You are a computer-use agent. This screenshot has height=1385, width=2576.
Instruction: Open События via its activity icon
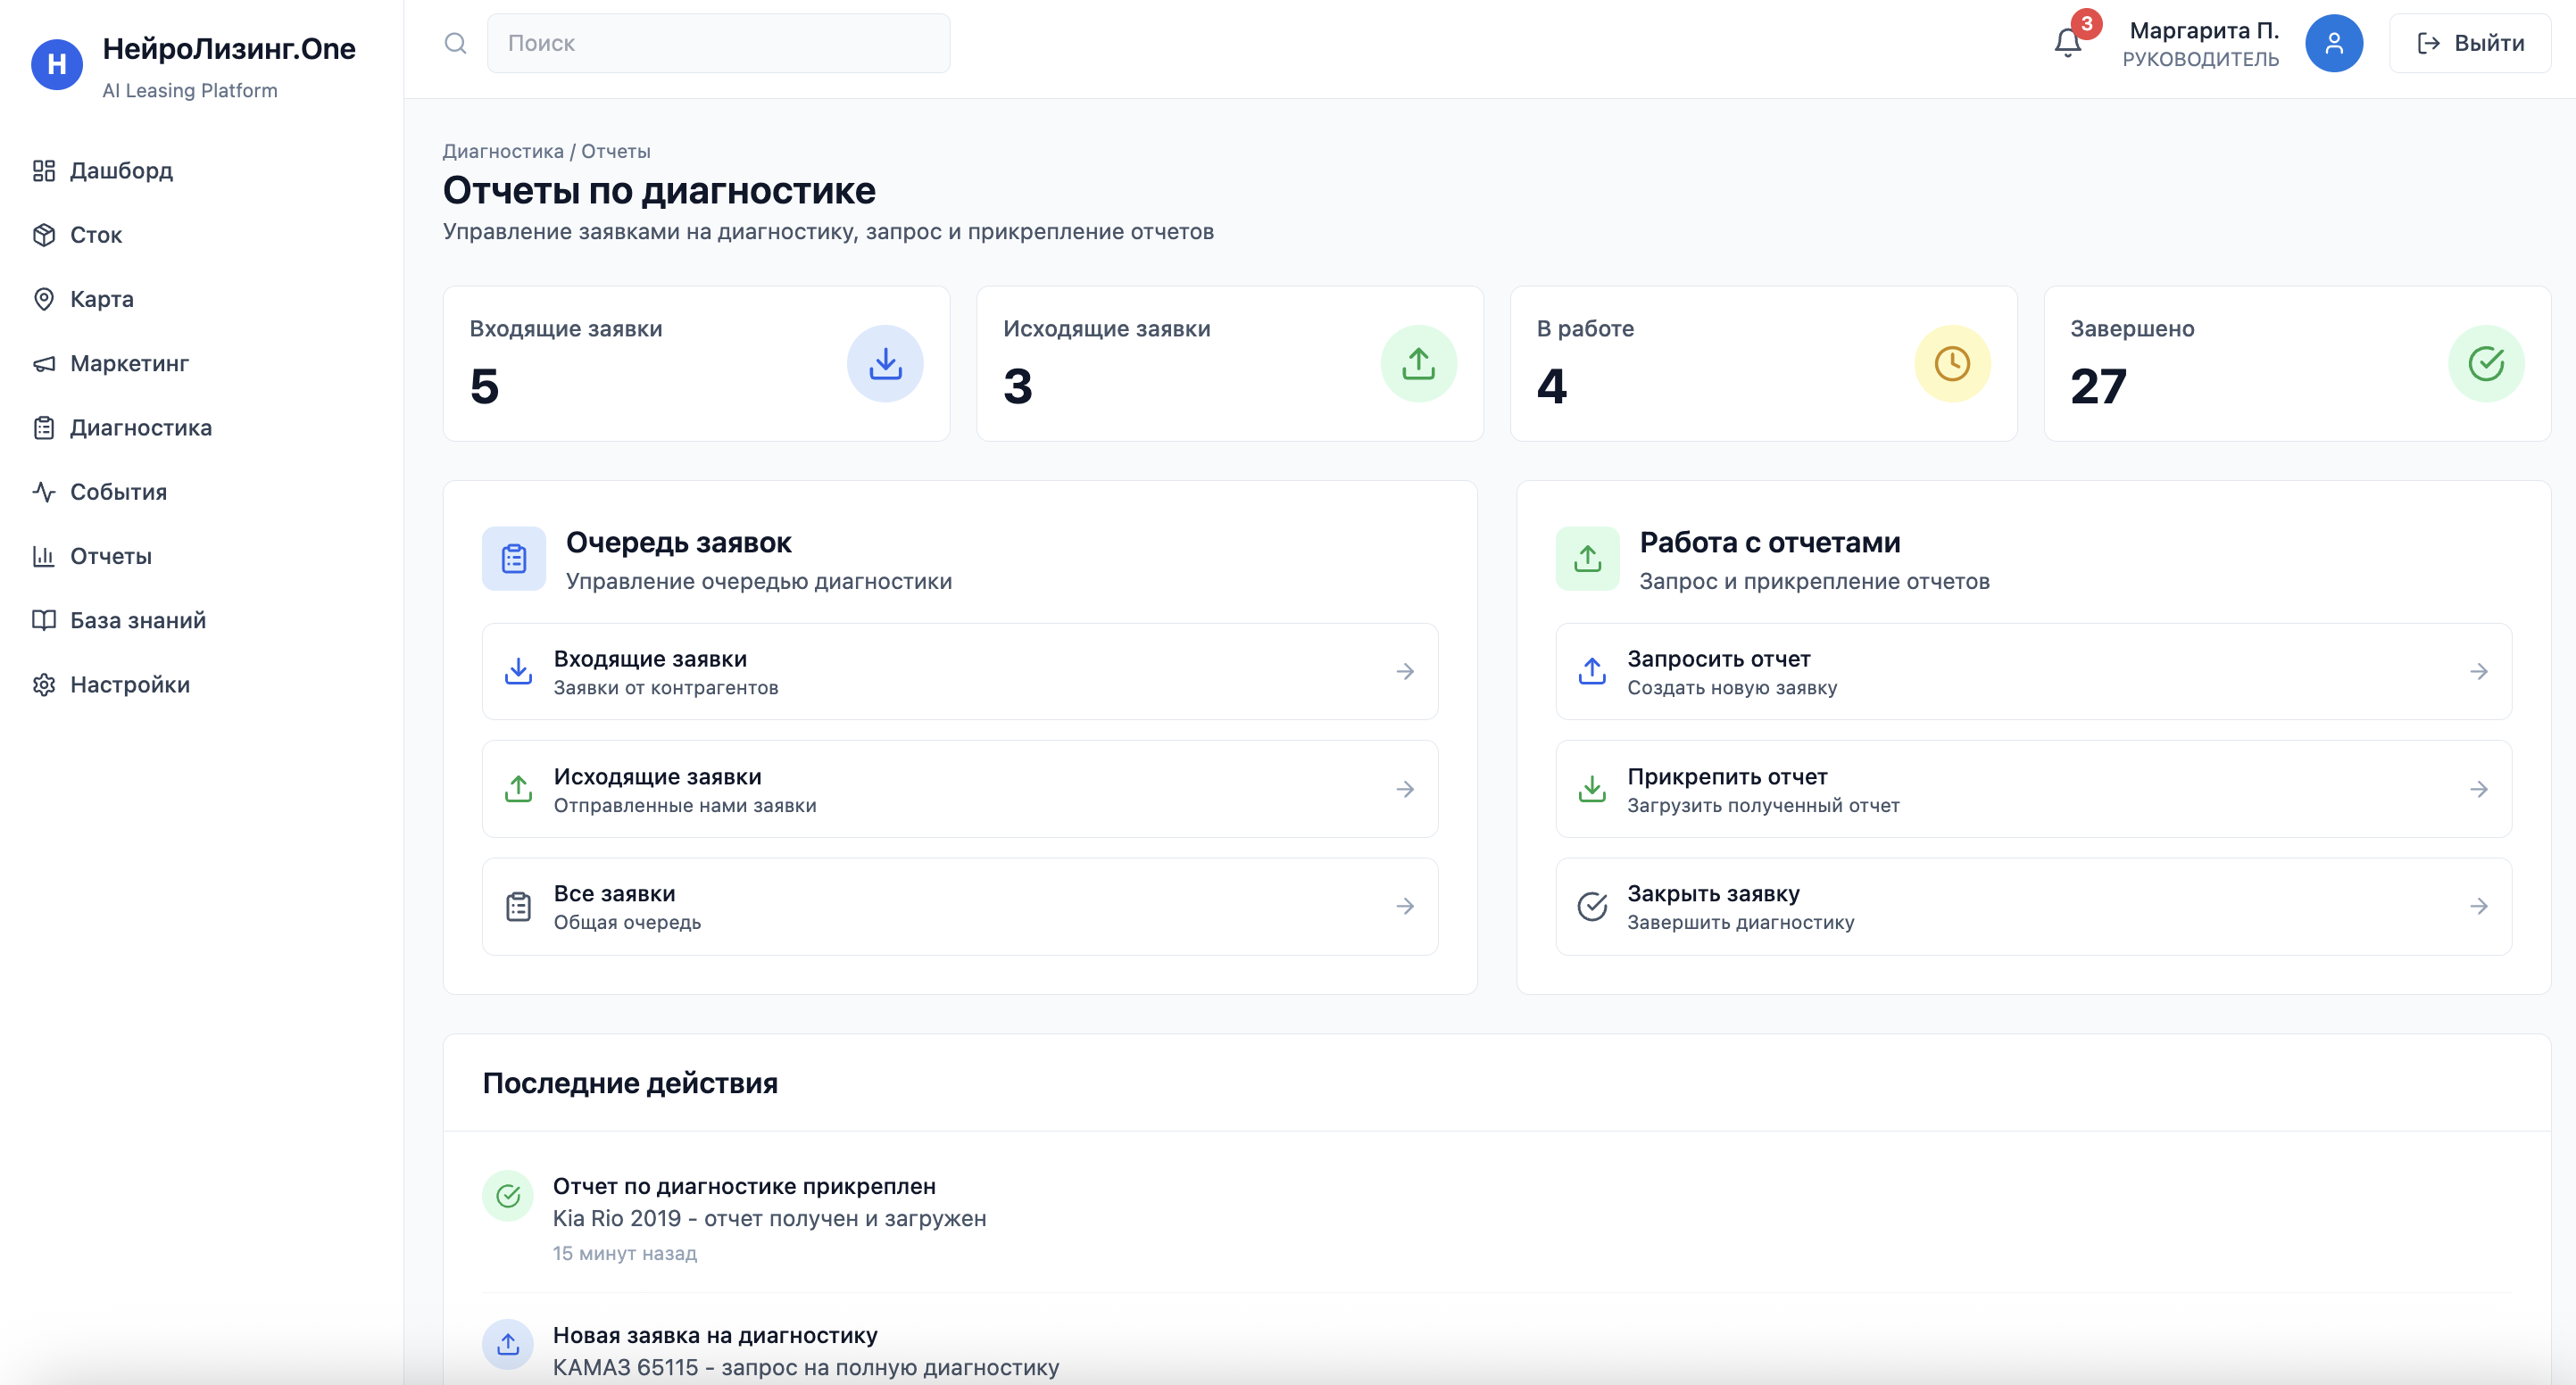44,491
